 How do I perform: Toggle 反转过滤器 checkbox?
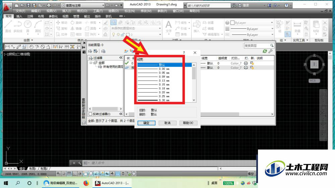tap(90, 114)
